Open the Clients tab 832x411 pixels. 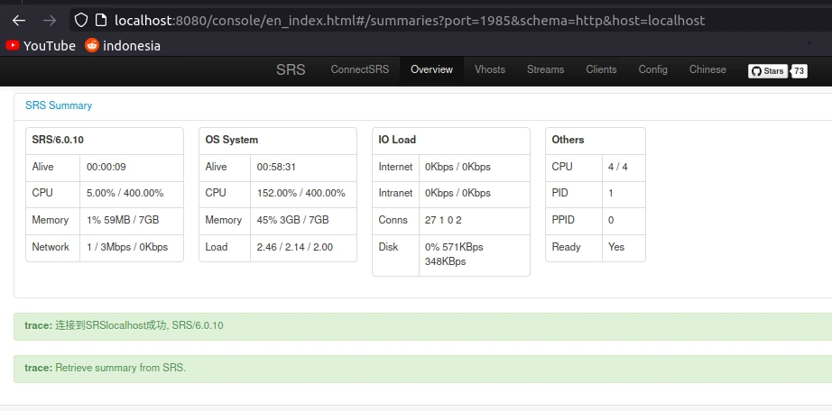click(601, 69)
